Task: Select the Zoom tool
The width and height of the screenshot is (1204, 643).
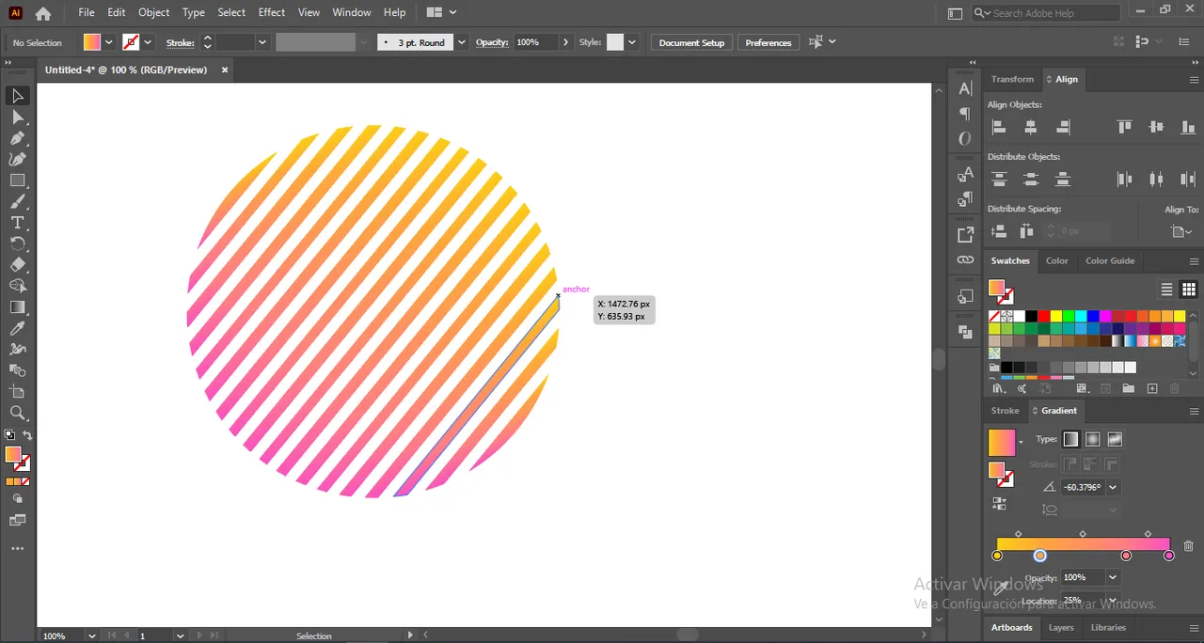Action: tap(17, 413)
